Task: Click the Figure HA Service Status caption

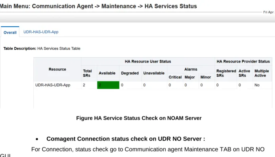Action: [139, 118]
